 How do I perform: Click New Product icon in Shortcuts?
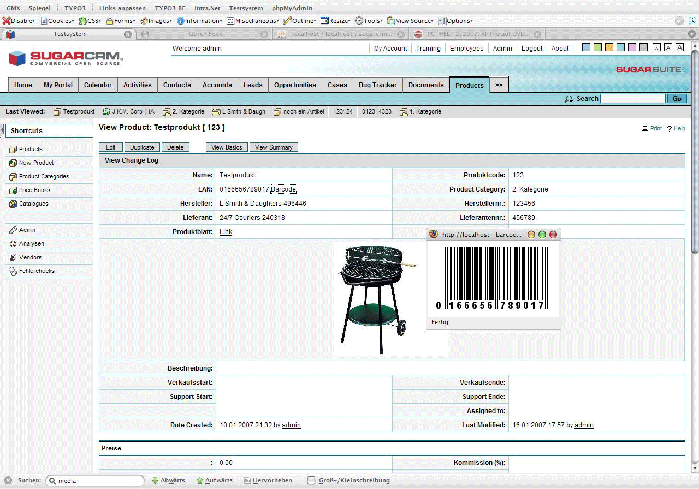[13, 163]
